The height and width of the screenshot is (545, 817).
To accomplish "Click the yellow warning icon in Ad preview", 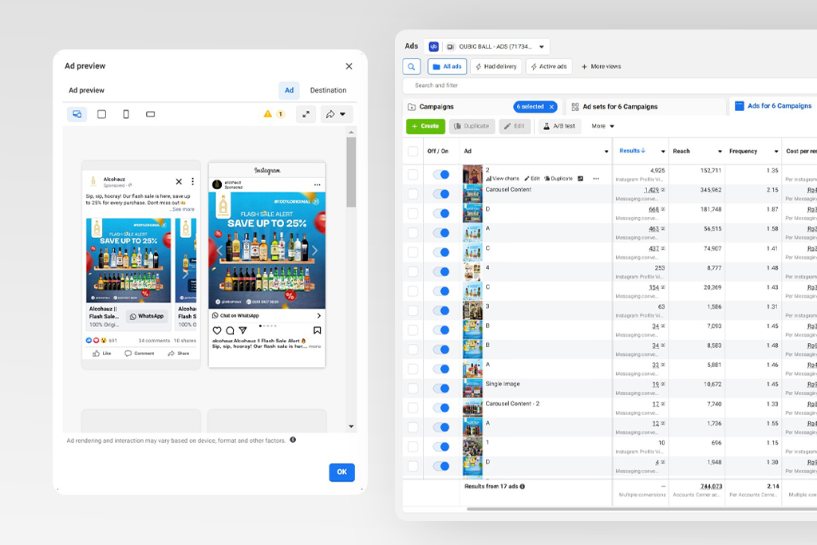I will [x=268, y=114].
